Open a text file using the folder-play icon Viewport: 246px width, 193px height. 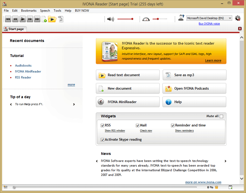tap(52, 19)
